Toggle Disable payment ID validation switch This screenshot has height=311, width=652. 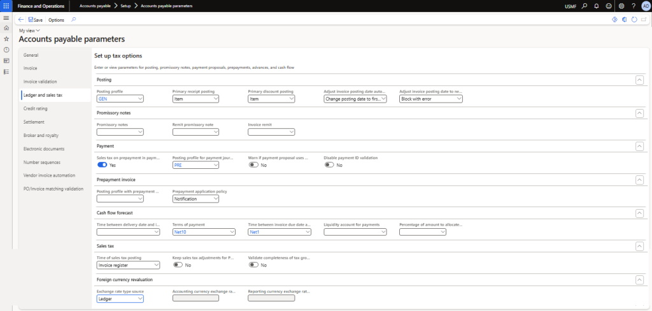(329, 165)
